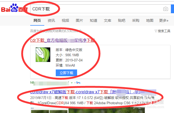Click the green CorelDRAW pencil icon
The width and height of the screenshot is (174, 113).
coord(43,55)
